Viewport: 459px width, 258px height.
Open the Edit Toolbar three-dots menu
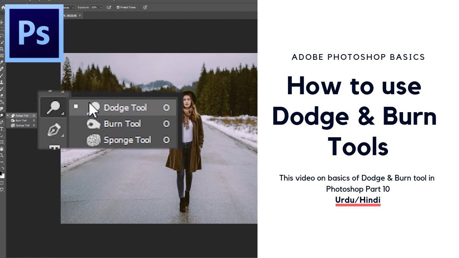pos(2,162)
